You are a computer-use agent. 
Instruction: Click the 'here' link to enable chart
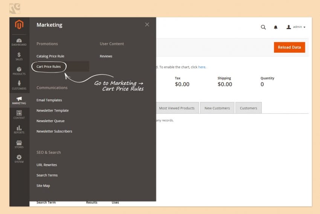202,67
